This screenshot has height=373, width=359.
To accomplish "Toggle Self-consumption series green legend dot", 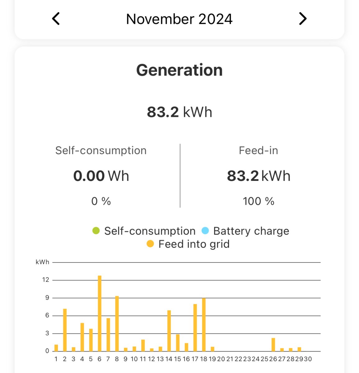I will coord(96,231).
